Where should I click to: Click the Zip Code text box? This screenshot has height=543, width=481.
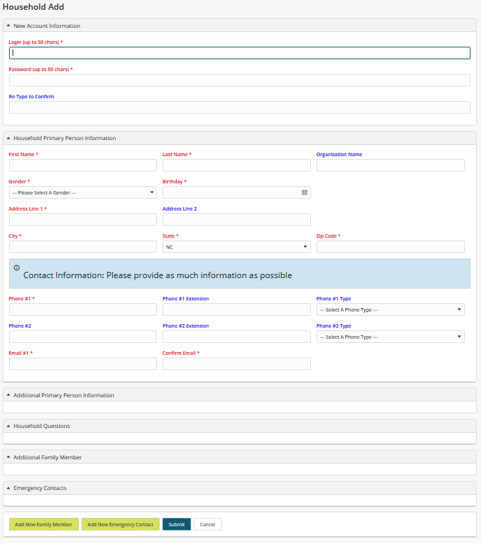(390, 247)
